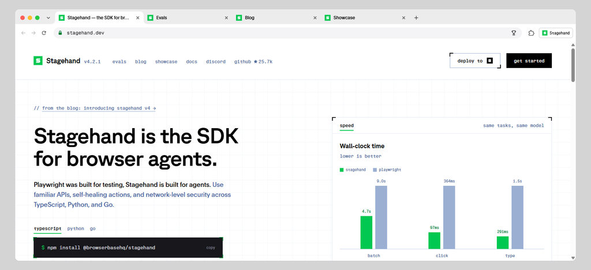Click the address bar URL stagehand.dev

click(85, 33)
